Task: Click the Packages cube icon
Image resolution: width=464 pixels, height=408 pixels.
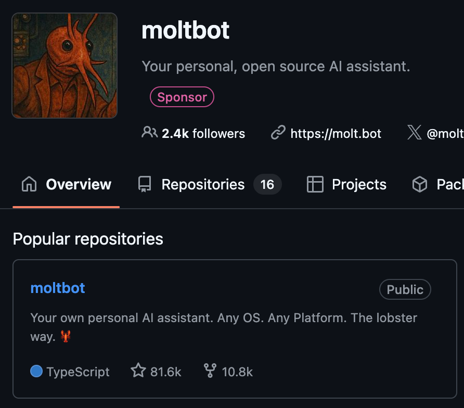Action: [x=419, y=184]
